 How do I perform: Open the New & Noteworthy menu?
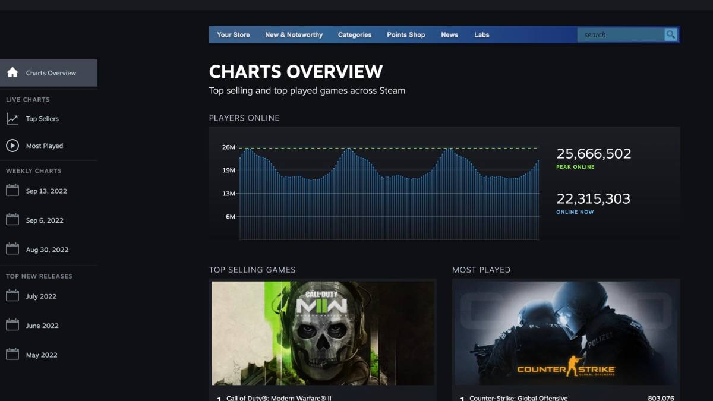point(294,34)
